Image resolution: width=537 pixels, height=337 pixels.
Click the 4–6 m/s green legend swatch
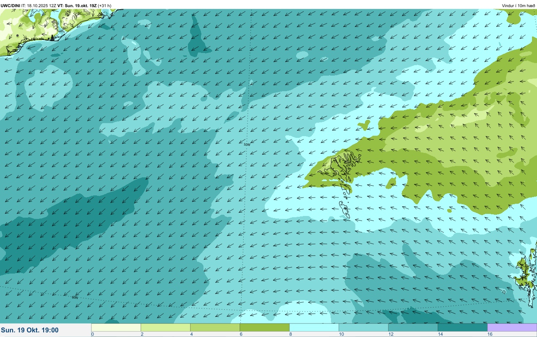pos(215,327)
